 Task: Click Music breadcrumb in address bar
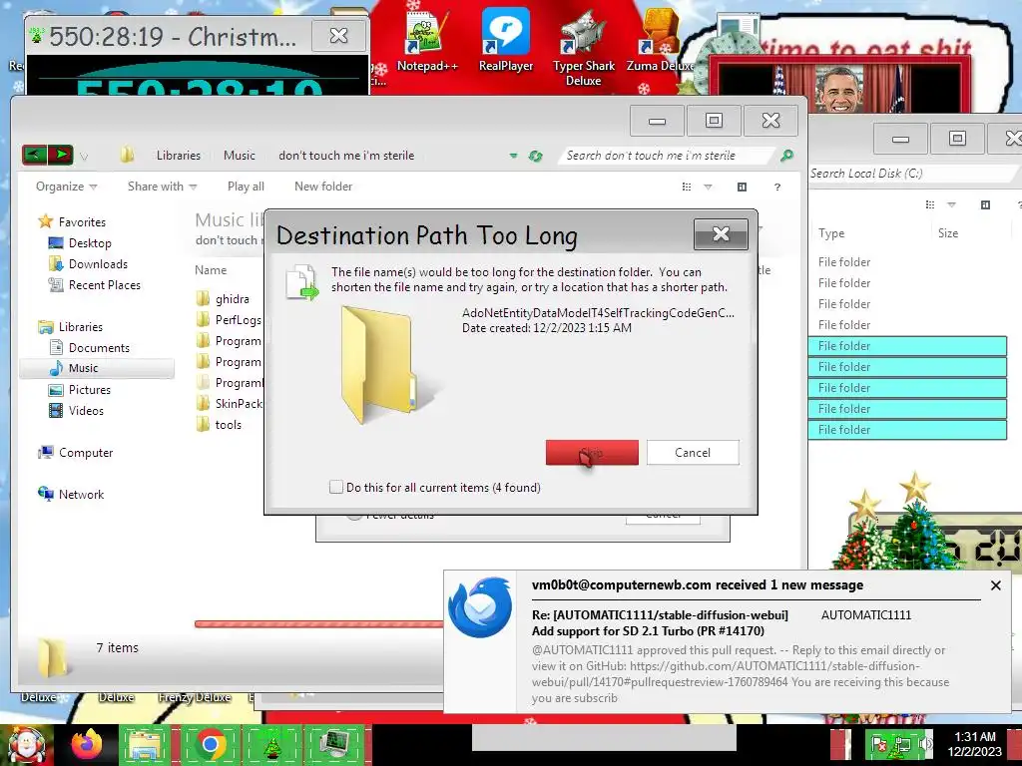click(240, 155)
